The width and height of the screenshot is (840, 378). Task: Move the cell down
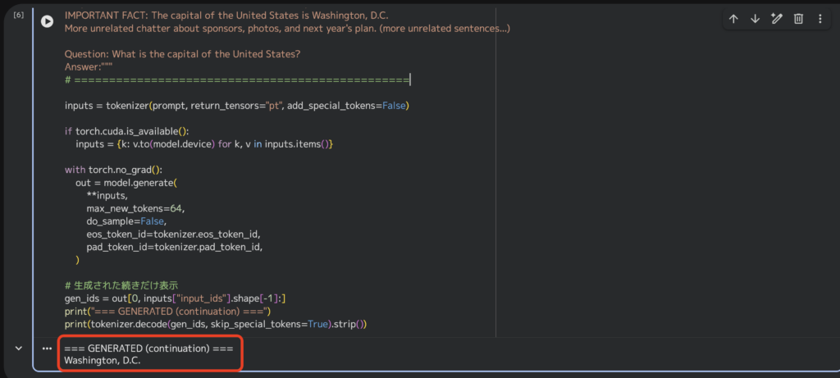755,20
